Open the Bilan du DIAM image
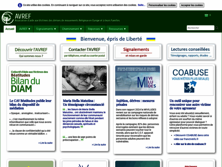Screen dimensions: 222x167 click(31, 81)
